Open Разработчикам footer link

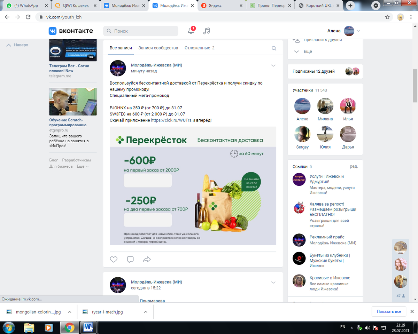coord(76,160)
